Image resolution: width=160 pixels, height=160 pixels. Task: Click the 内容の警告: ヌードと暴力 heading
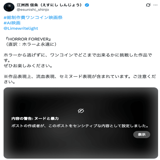(x=35, y=118)
